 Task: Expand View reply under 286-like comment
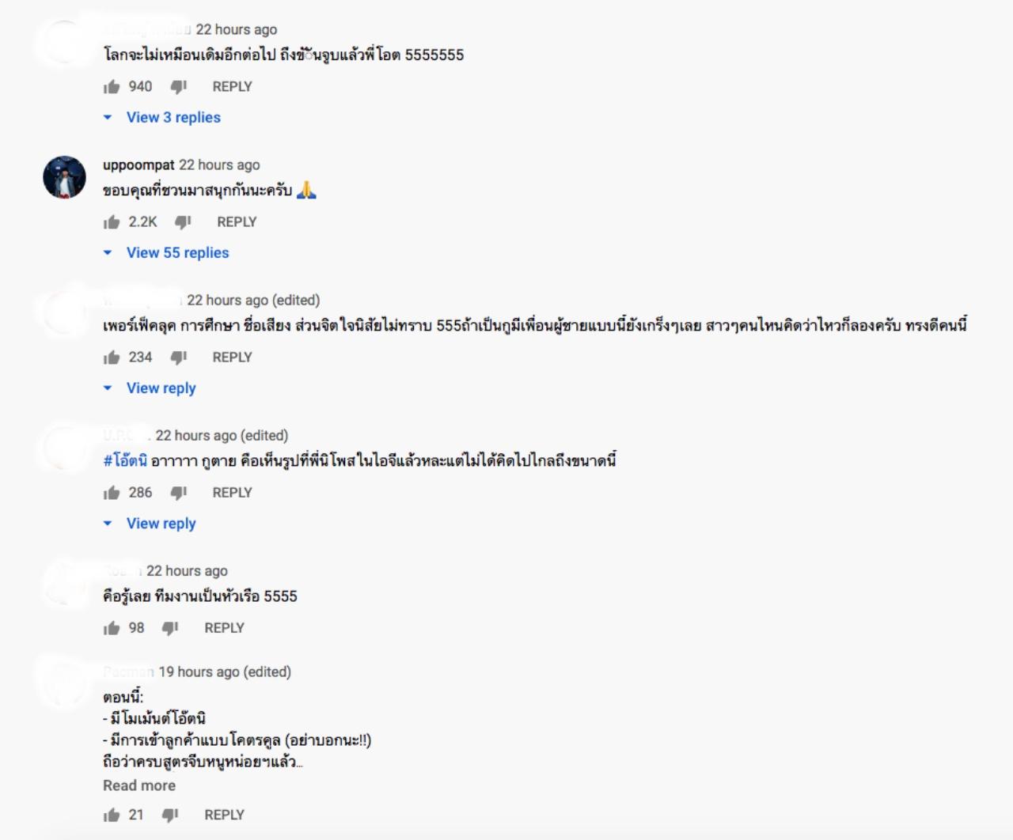click(161, 523)
